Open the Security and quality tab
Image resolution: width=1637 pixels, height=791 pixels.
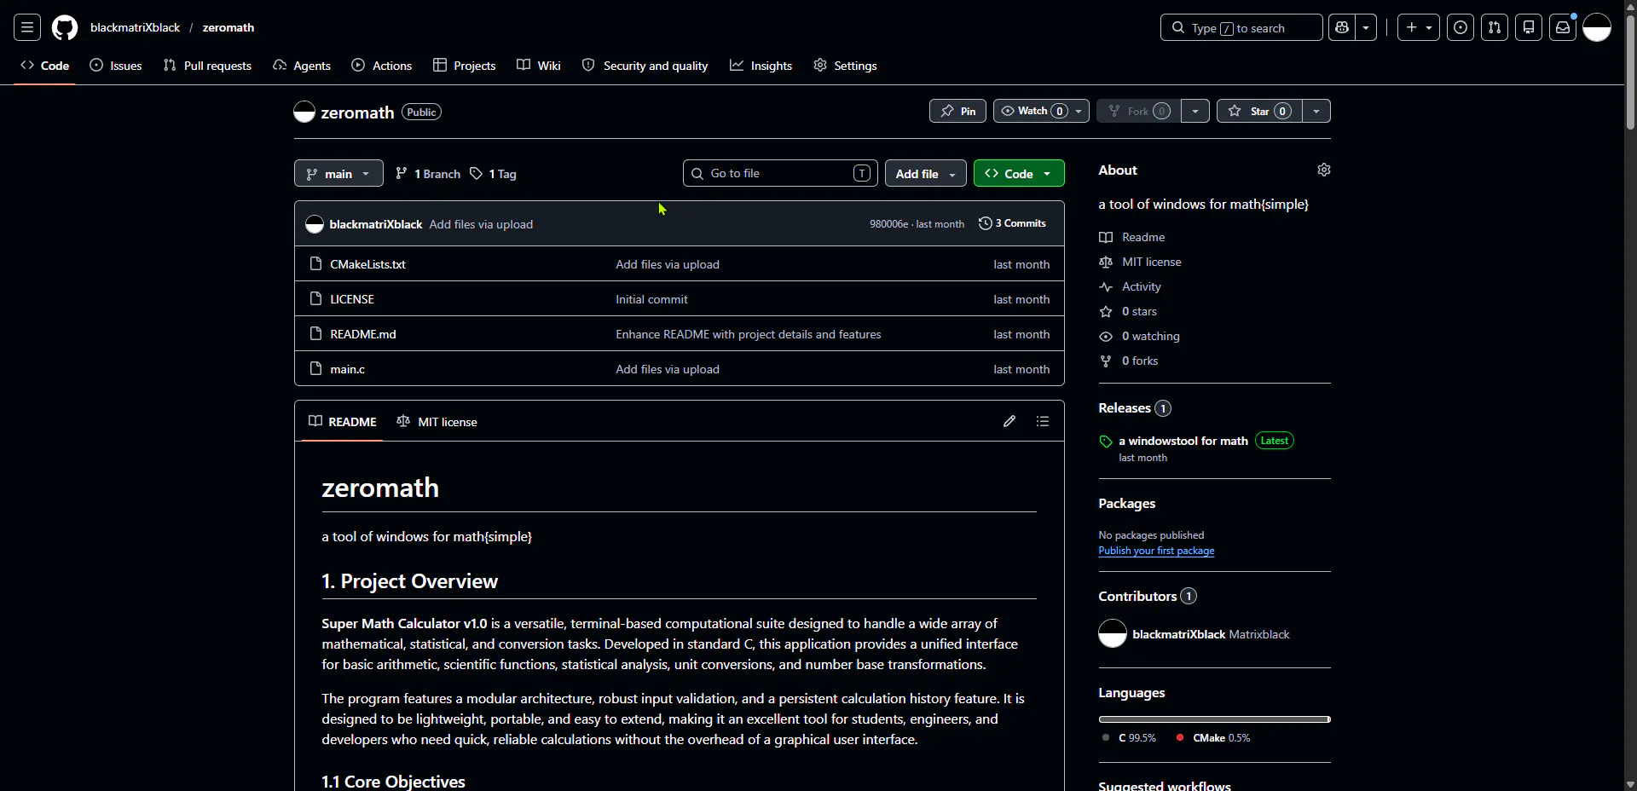click(x=645, y=66)
